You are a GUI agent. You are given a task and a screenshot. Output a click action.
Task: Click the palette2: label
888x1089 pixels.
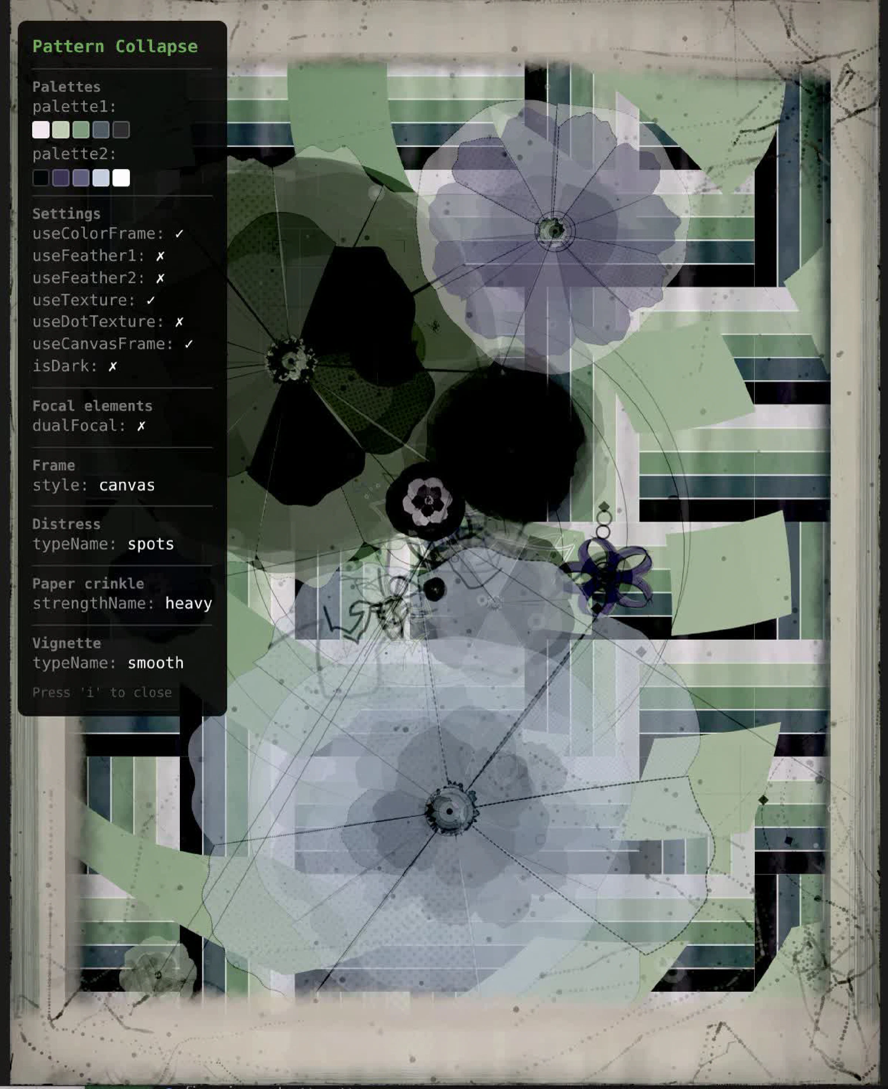point(75,154)
